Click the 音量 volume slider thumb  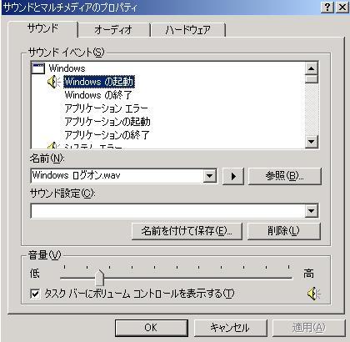(99, 277)
